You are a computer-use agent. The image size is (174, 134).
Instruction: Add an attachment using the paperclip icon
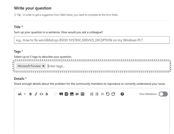77,94
